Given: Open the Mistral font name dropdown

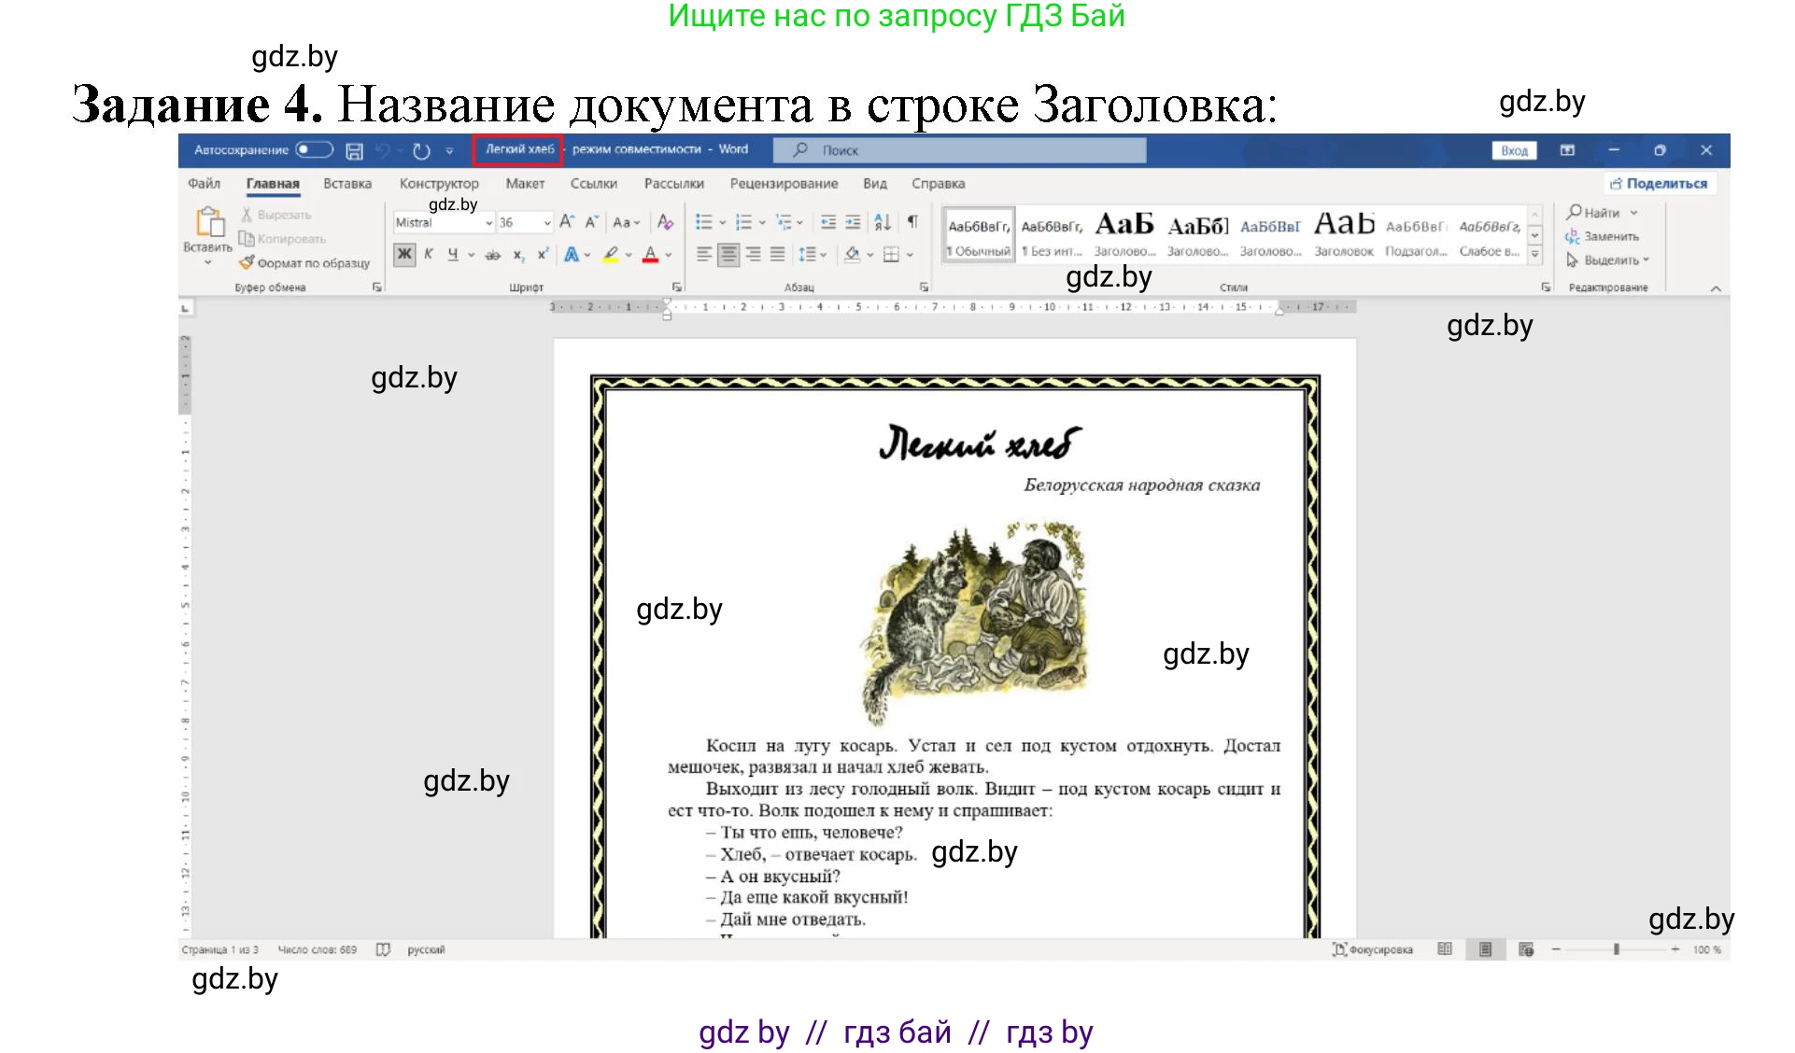Looking at the screenshot, I should 488,223.
